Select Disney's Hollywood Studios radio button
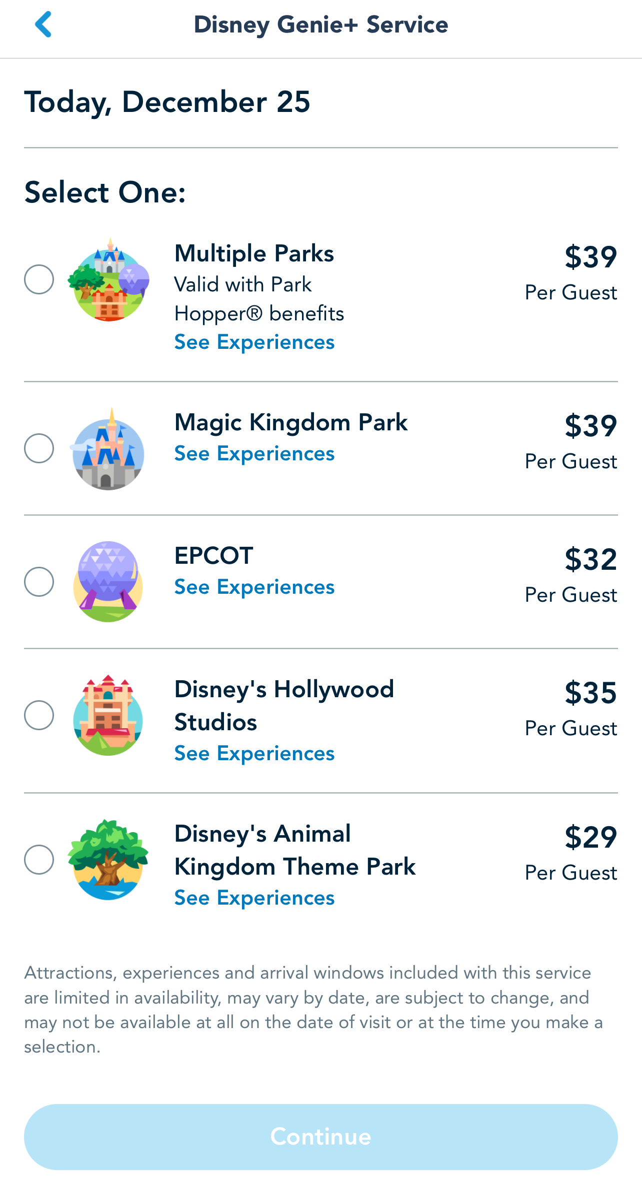642x1194 pixels. (x=39, y=715)
